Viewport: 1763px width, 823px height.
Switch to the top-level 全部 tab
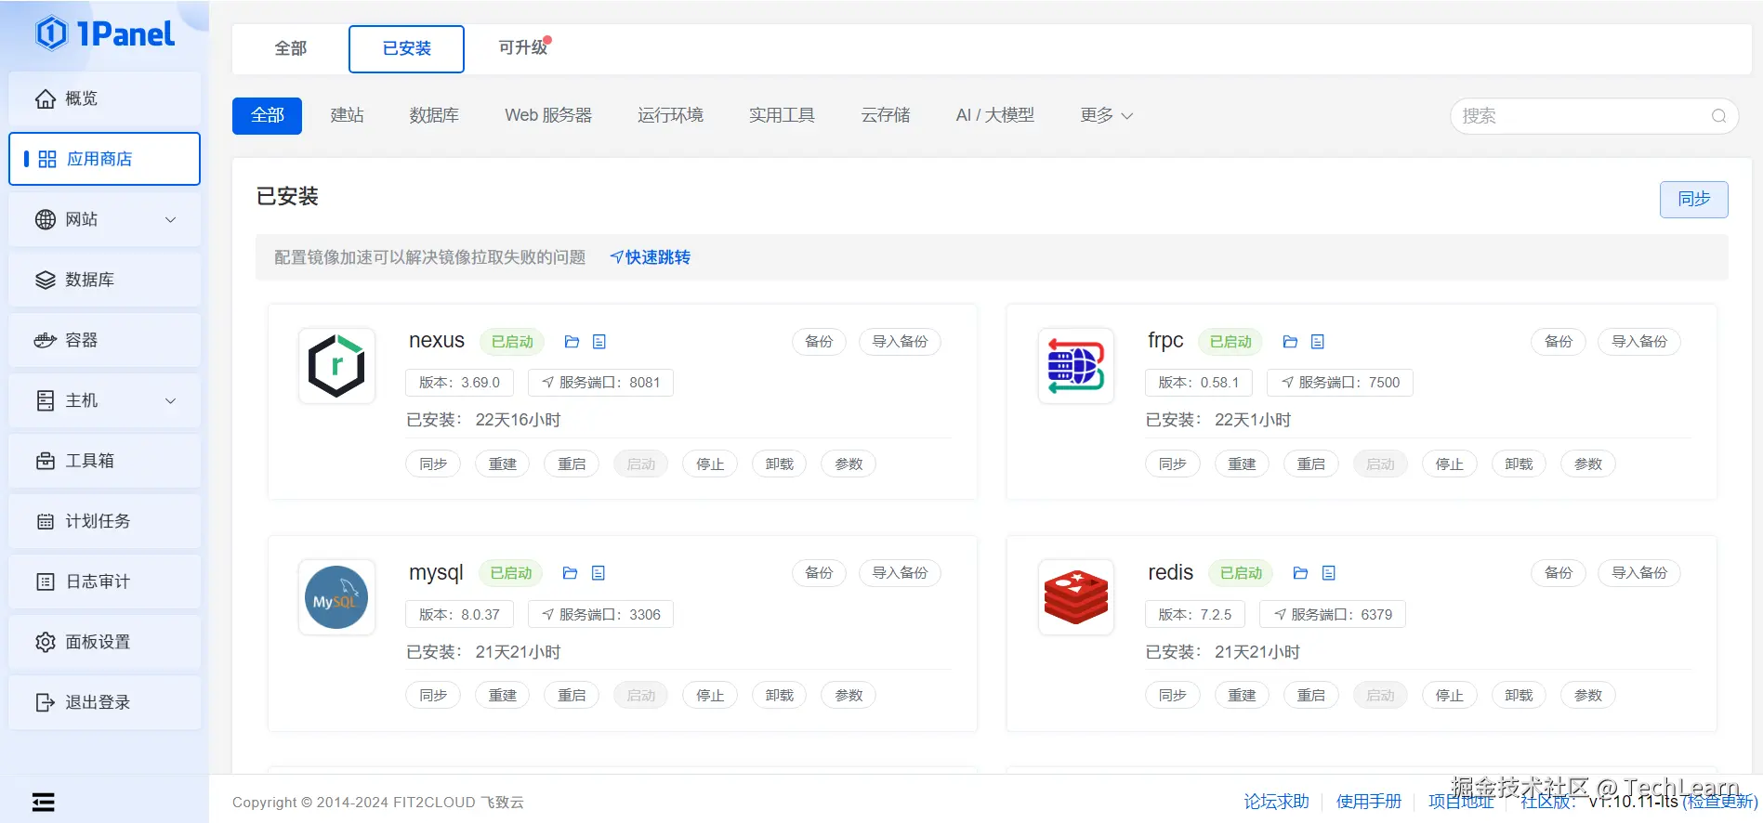point(290,48)
